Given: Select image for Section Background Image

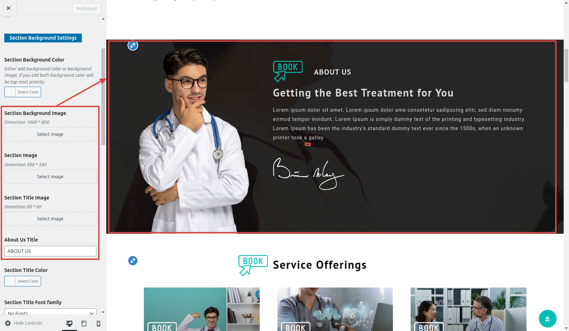Looking at the screenshot, I should point(50,134).
